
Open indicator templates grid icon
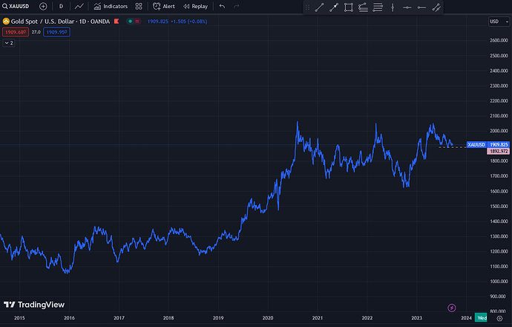139,6
